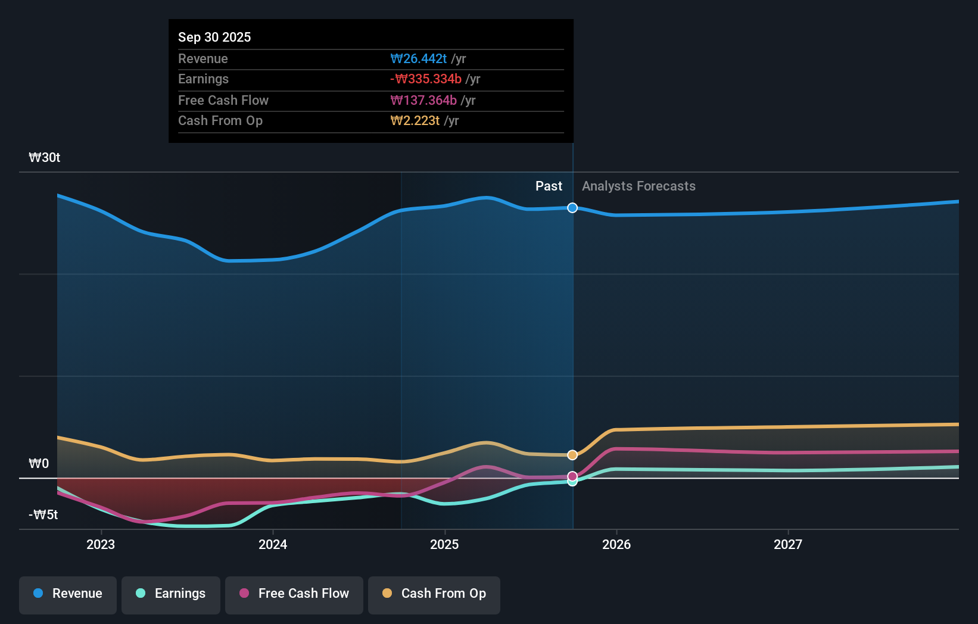Select the pink Free Cash Flow legend icon

pyautogui.click(x=243, y=594)
